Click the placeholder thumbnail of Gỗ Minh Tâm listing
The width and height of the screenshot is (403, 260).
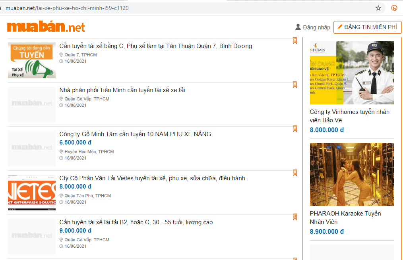[x=32, y=148]
